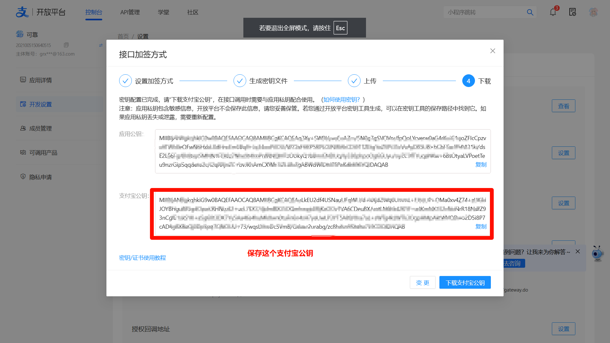Switch to the API管理 tab
The image size is (610, 343).
[130, 12]
